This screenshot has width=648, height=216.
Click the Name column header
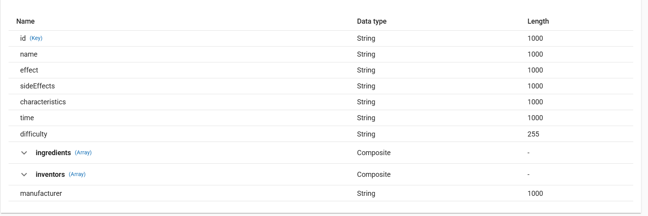25,21
